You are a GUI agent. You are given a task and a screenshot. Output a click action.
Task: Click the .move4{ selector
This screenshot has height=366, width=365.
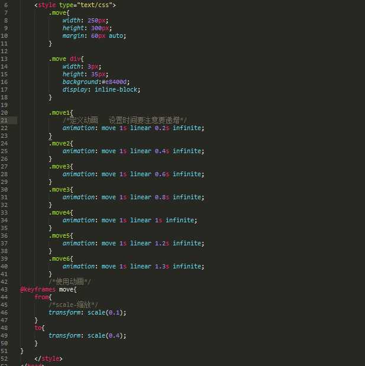click(61, 213)
